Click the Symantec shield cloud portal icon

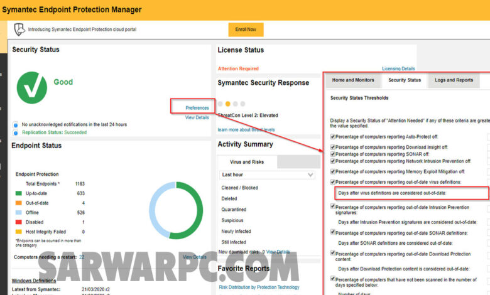tap(19, 29)
